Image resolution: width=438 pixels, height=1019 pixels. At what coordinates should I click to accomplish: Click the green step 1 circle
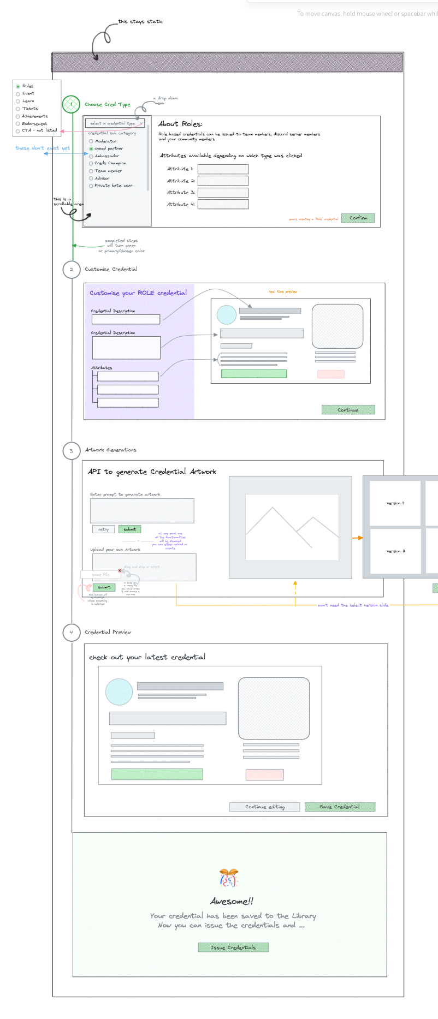[71, 104]
